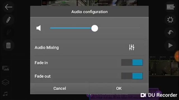Screen dimensions: 179x100
Task: Open the export video icon
Action: pyautogui.click(x=171, y=7)
